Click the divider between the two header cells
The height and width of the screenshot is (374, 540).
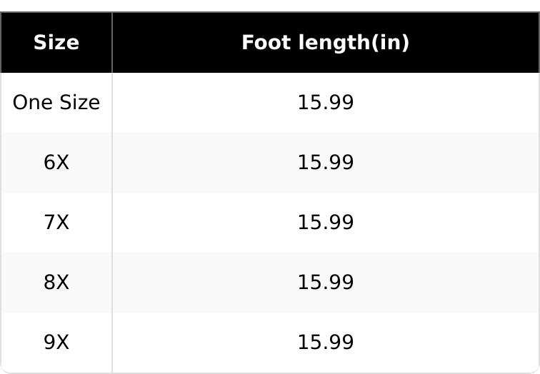click(112, 43)
